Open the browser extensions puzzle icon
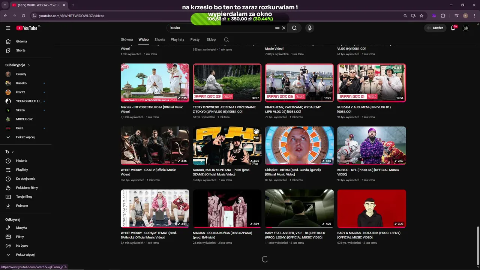 443,16
